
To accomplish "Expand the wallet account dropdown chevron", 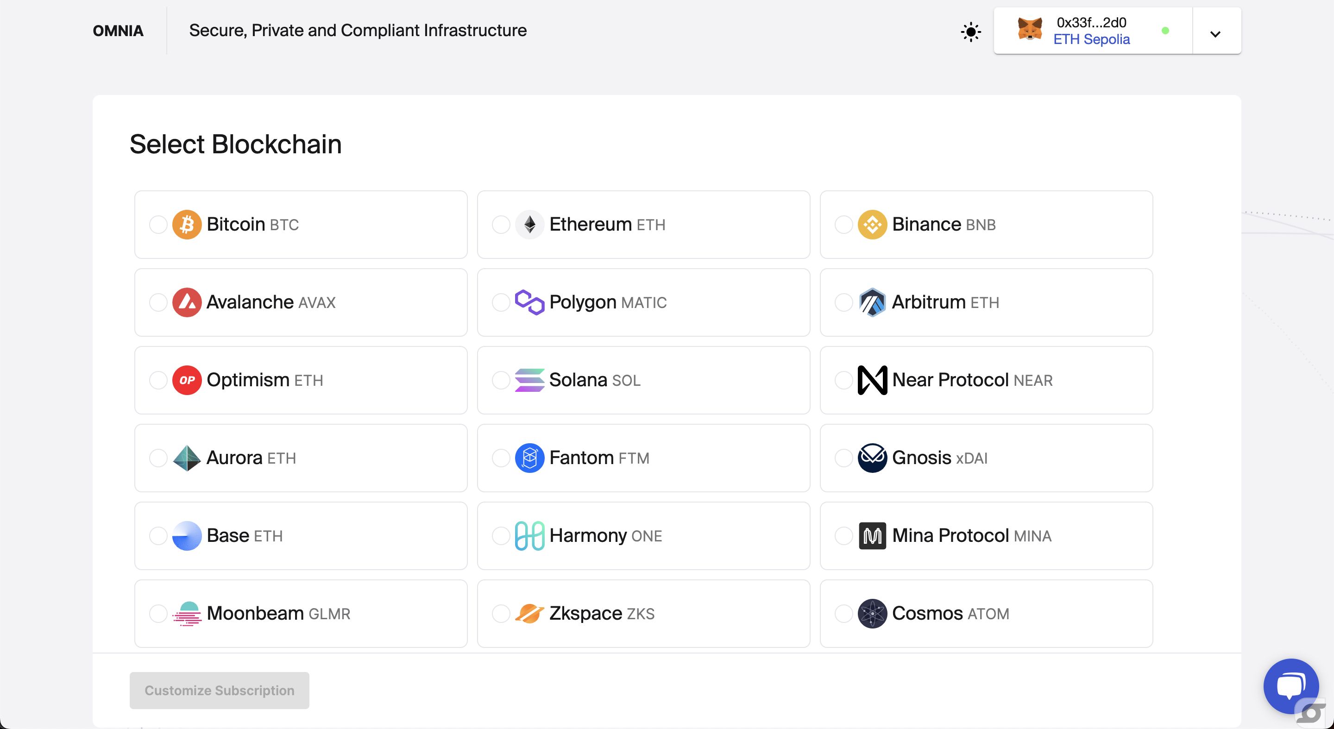I will pyautogui.click(x=1216, y=34).
